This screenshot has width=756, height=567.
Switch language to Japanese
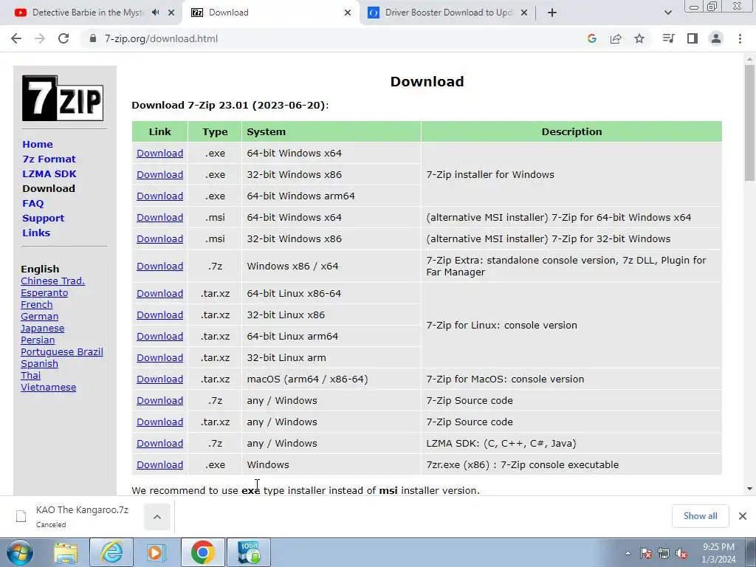pos(42,329)
